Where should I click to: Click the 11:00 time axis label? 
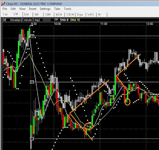click(x=104, y=24)
